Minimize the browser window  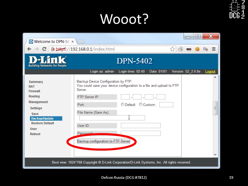[188, 36]
